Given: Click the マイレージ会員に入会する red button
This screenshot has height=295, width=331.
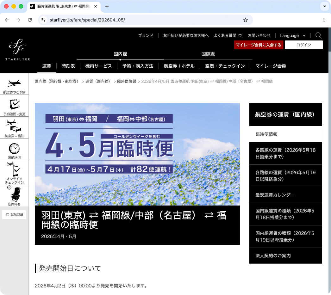Looking at the screenshot, I should pos(259,45).
